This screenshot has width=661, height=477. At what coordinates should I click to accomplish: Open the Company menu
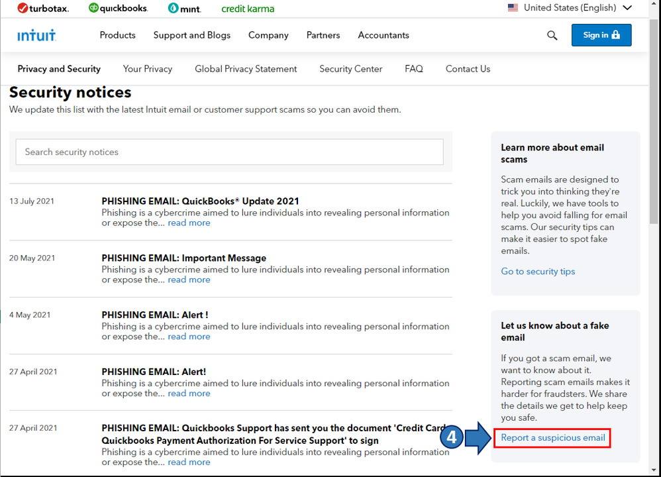click(268, 35)
